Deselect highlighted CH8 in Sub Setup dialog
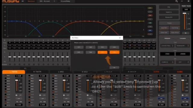Image resolution: width=193 pixels, height=108 pixels. click(x=114, y=52)
